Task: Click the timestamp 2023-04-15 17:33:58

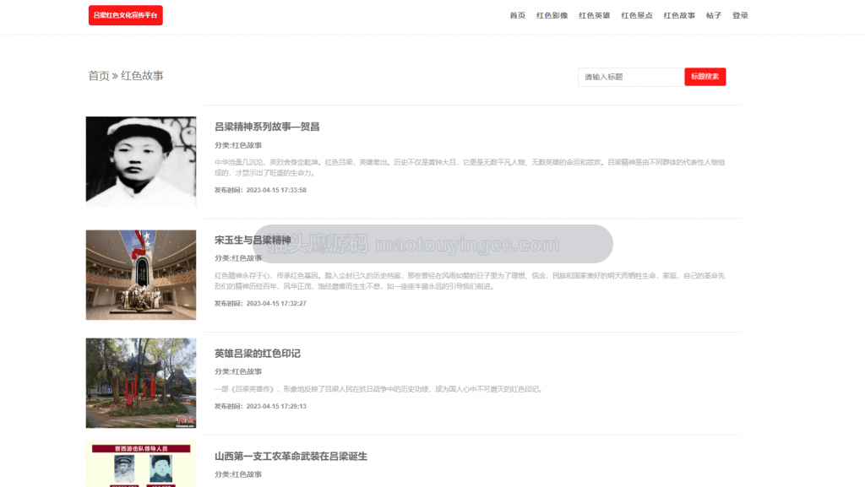Action: click(276, 190)
